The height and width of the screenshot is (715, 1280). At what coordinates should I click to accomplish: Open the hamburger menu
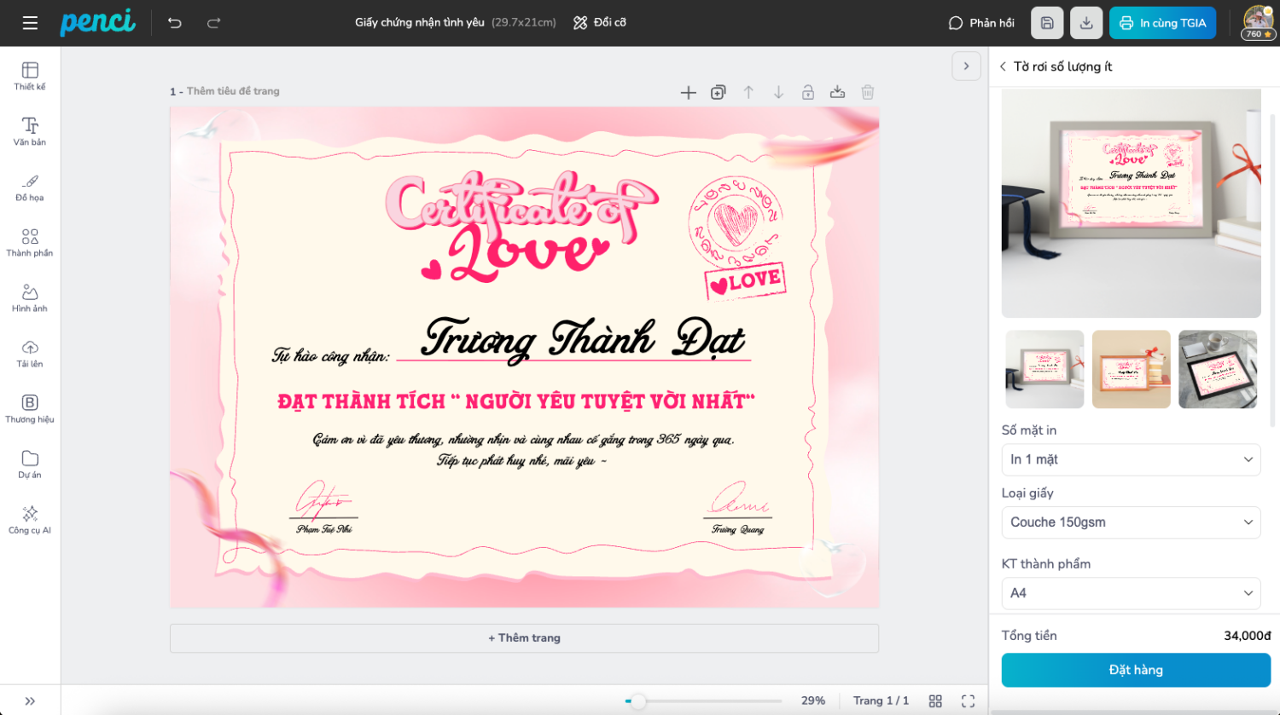pos(30,23)
